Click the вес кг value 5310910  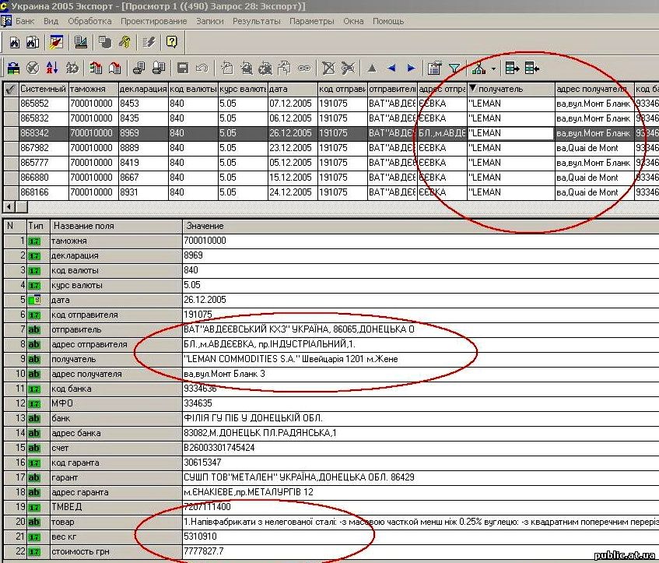(420, 537)
